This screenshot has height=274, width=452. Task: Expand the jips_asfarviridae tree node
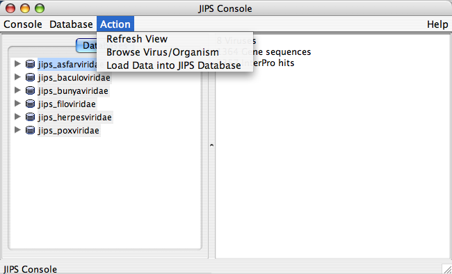(x=17, y=63)
